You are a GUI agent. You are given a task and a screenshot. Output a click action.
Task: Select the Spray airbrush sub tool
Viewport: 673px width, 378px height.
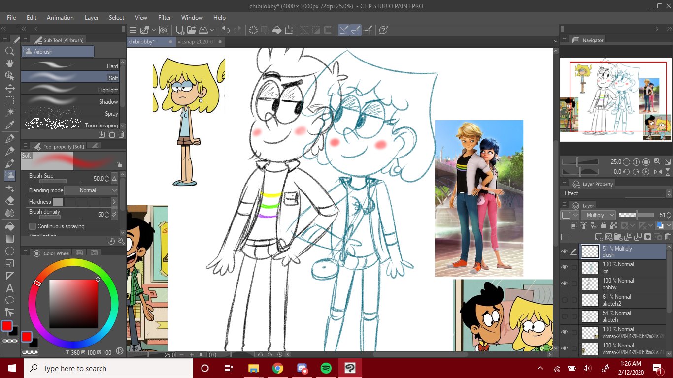(x=70, y=113)
